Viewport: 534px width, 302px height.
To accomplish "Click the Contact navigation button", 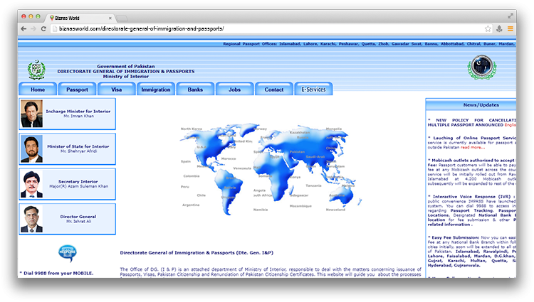I will click(274, 90).
